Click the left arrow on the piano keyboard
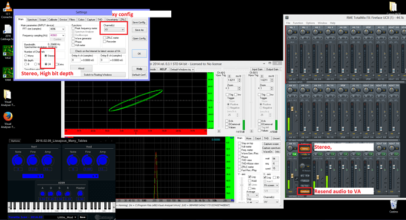The height and width of the screenshot is (220, 406). 9,206
